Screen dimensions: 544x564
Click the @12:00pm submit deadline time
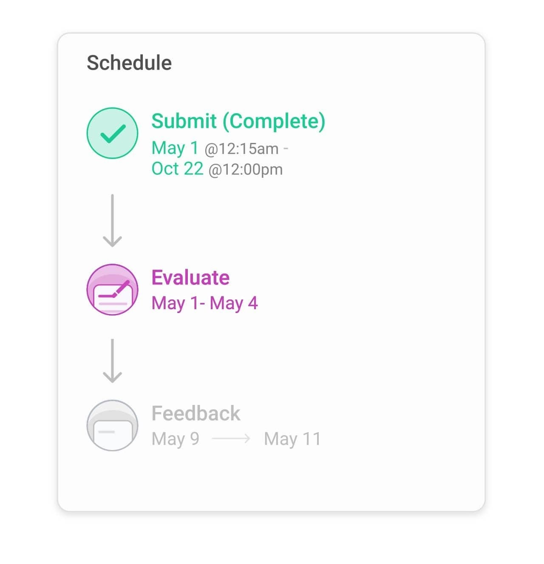pyautogui.click(x=246, y=170)
